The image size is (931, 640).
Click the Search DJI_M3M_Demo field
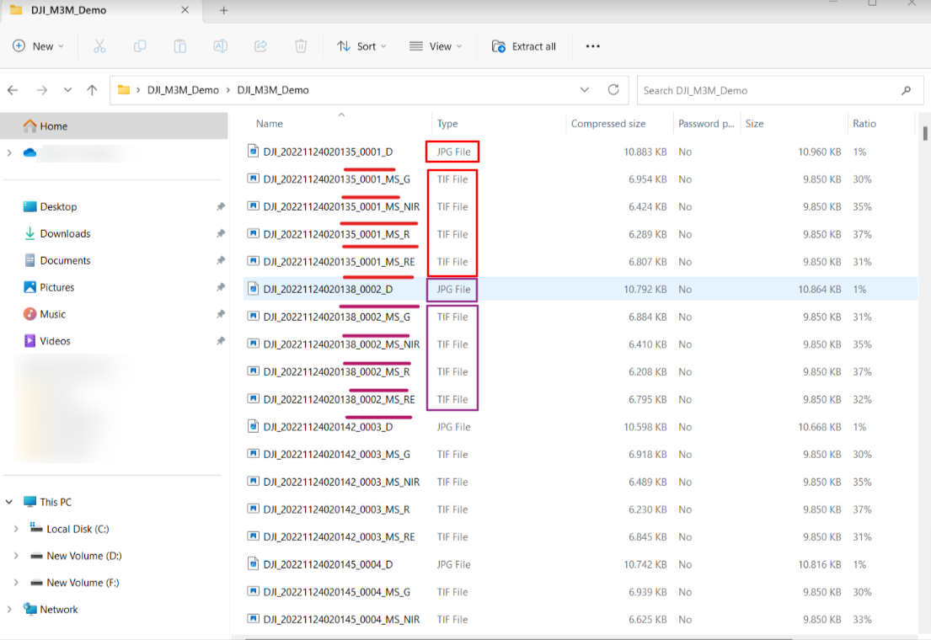tap(780, 90)
